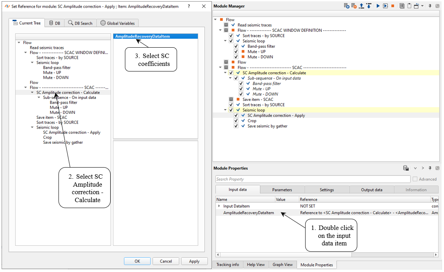
Task: Run the flow with play icon
Action: [378, 6]
